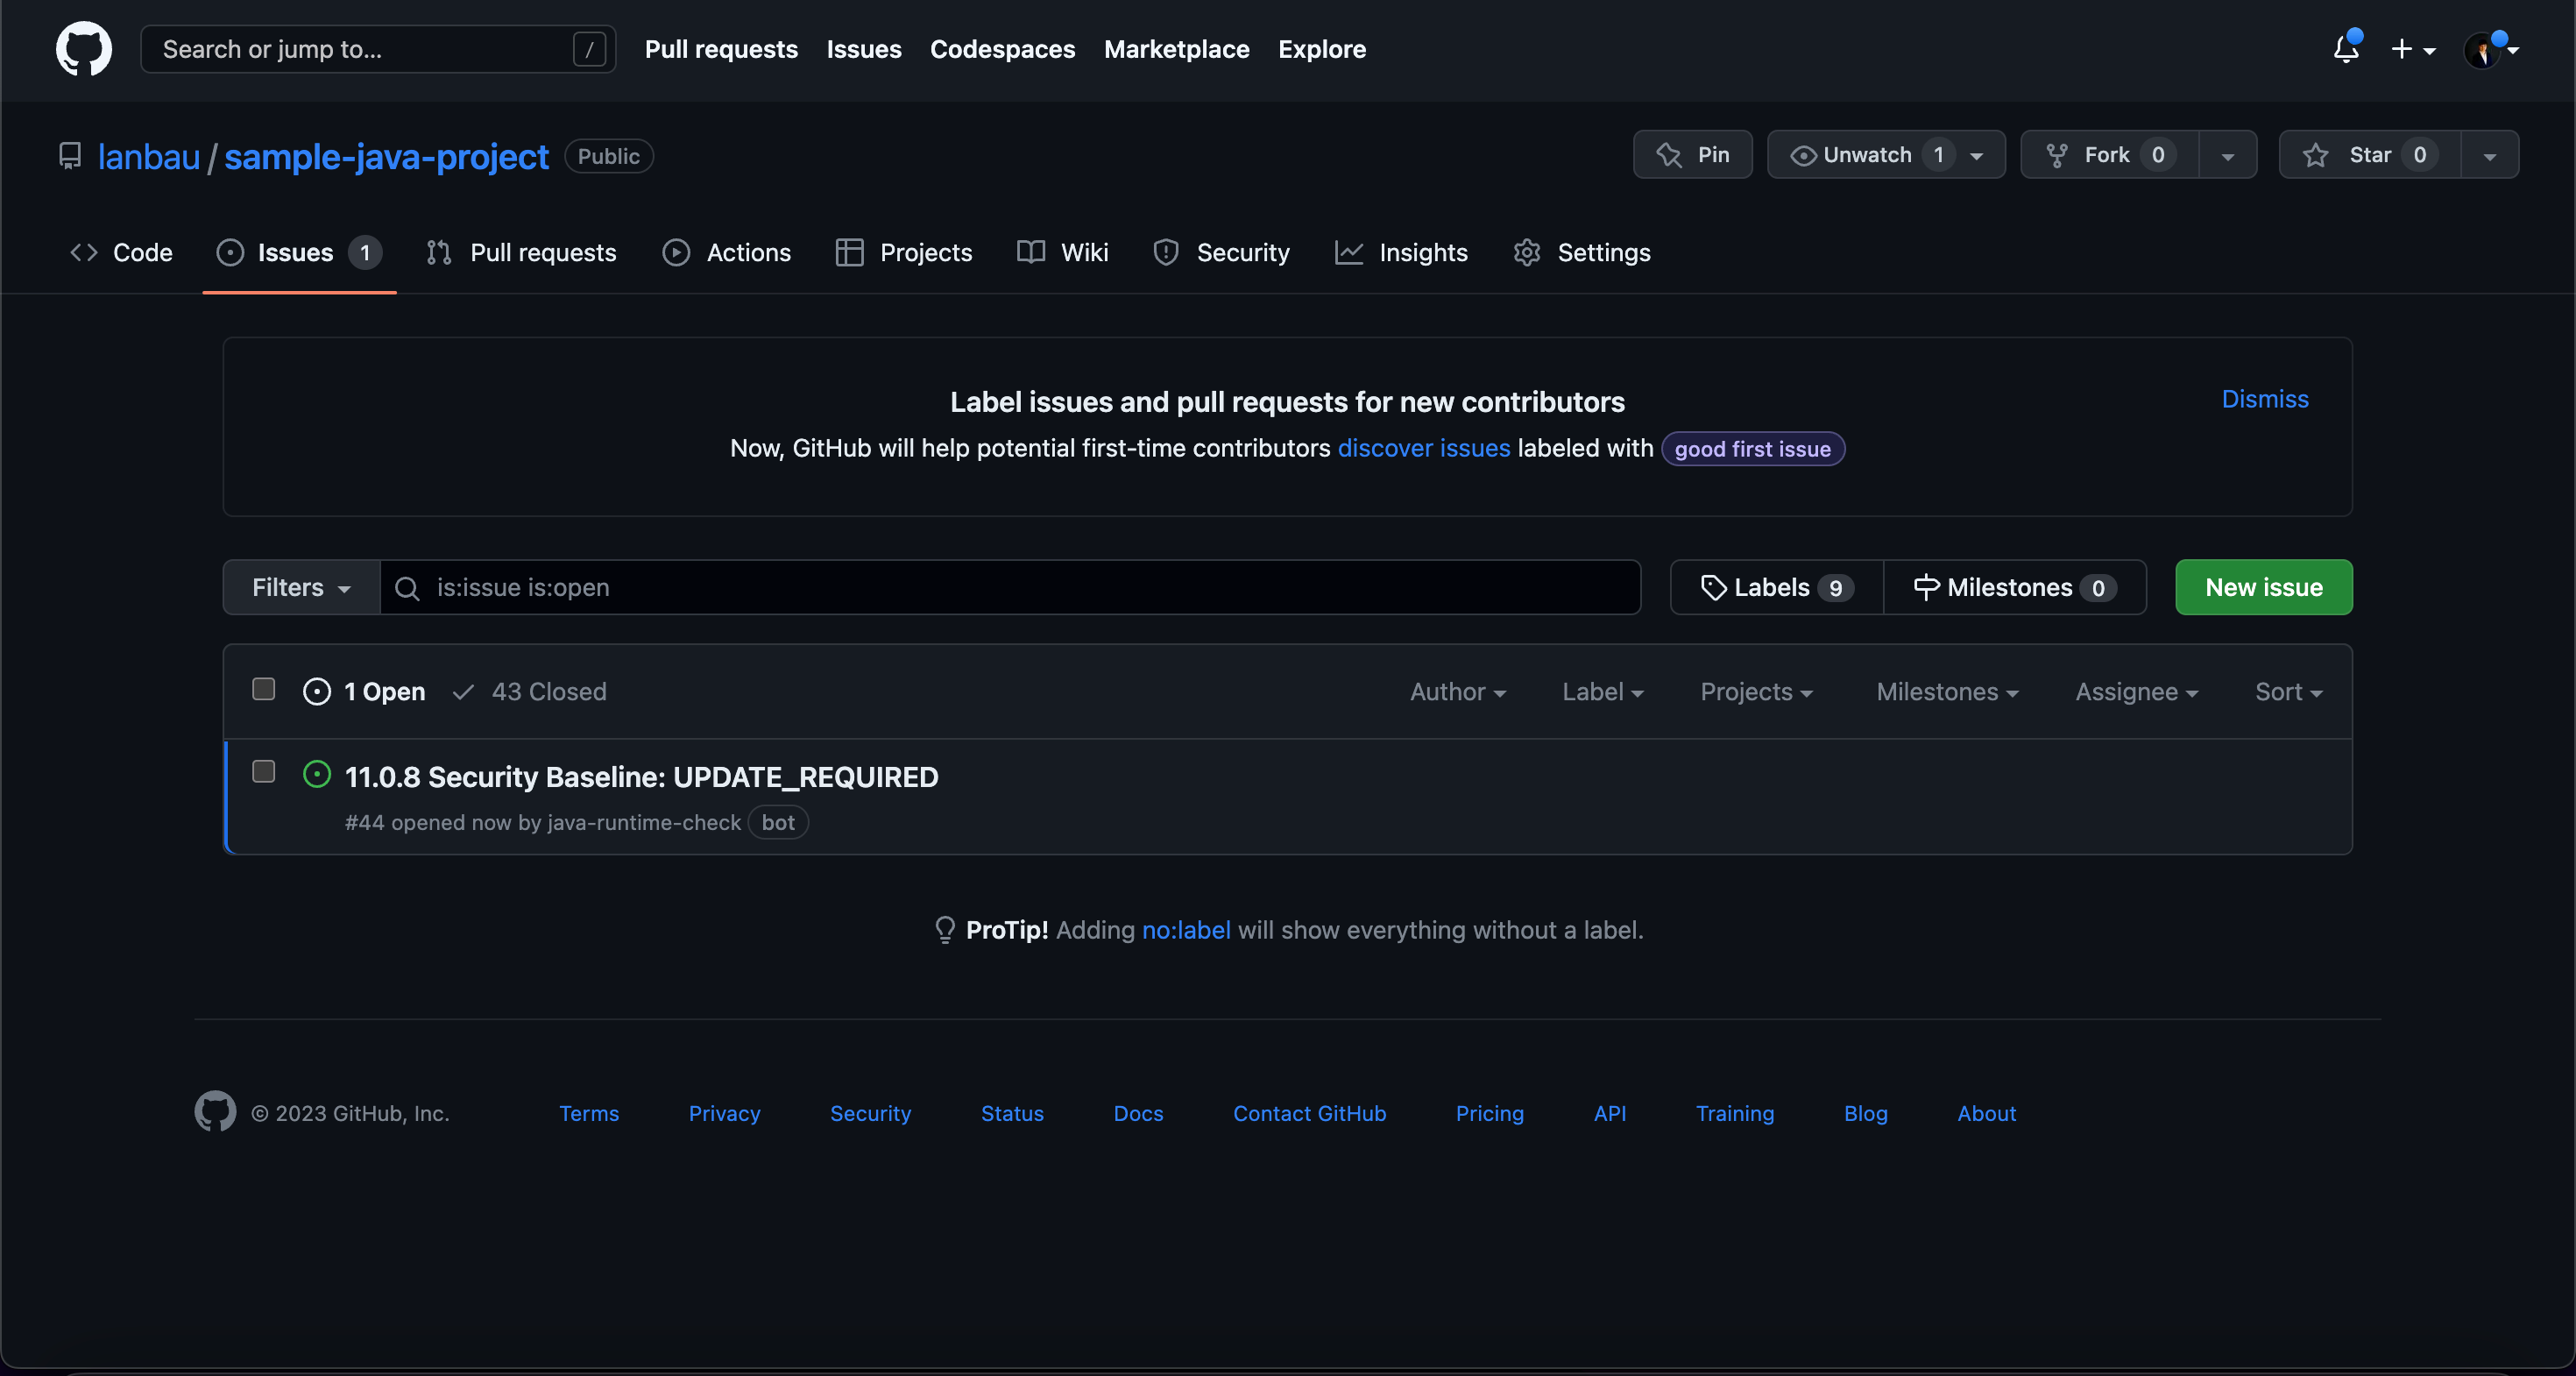Viewport: 2576px width, 1376px height.
Task: Open the Wiki tab
Action: [x=1063, y=253]
